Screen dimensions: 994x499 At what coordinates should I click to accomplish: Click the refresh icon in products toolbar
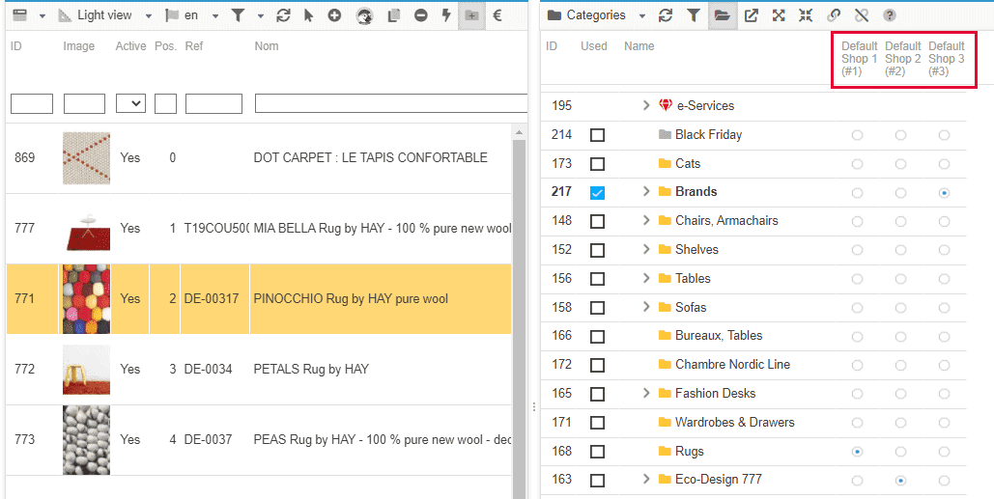[x=283, y=15]
